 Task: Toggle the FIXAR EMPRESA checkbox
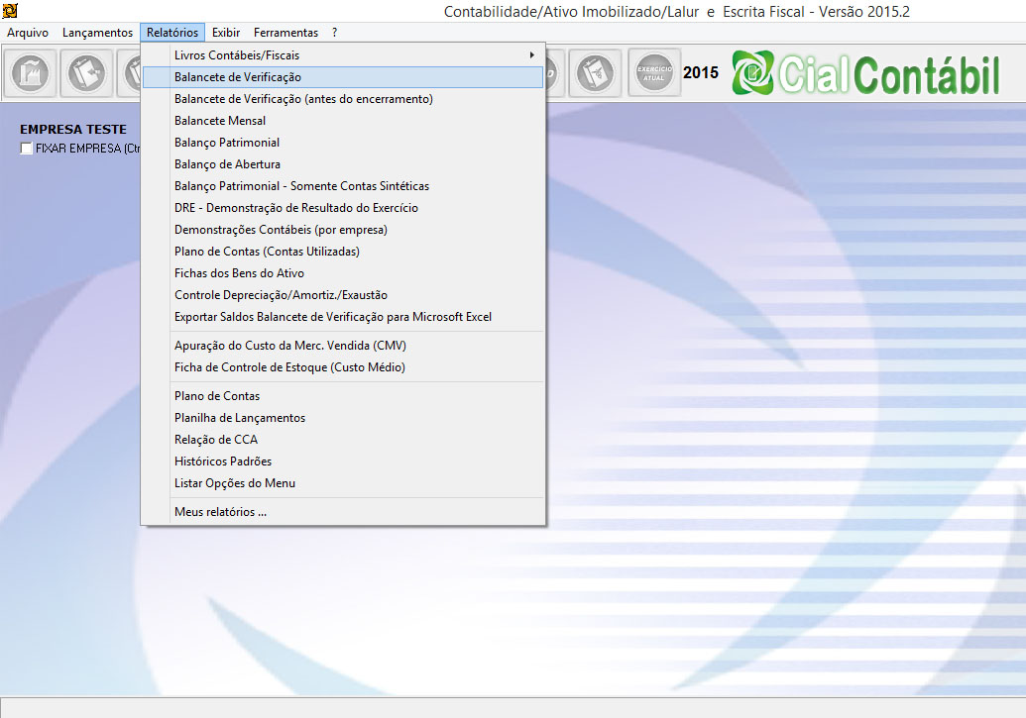(x=27, y=149)
